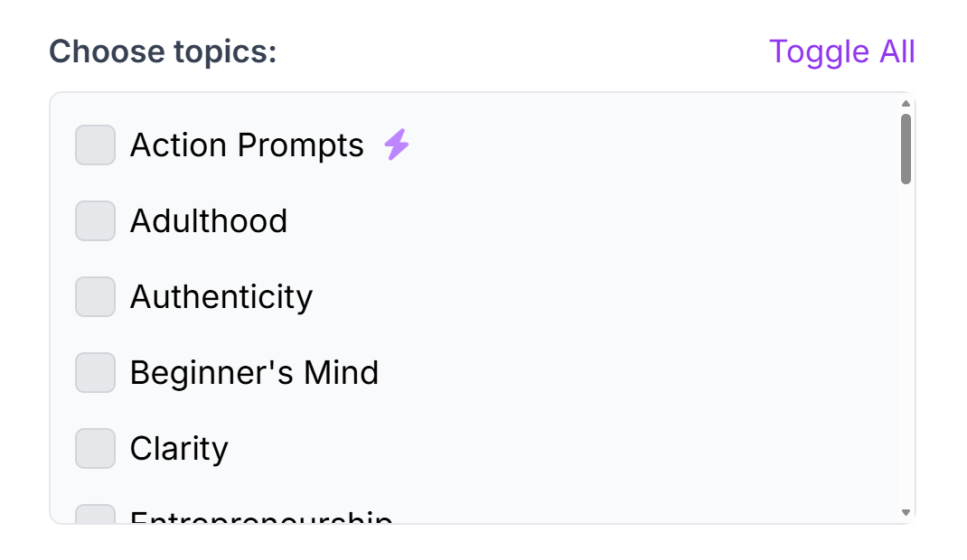This screenshot has width=967, height=560.
Task: Select the Adulthood topic label
Action: point(209,220)
